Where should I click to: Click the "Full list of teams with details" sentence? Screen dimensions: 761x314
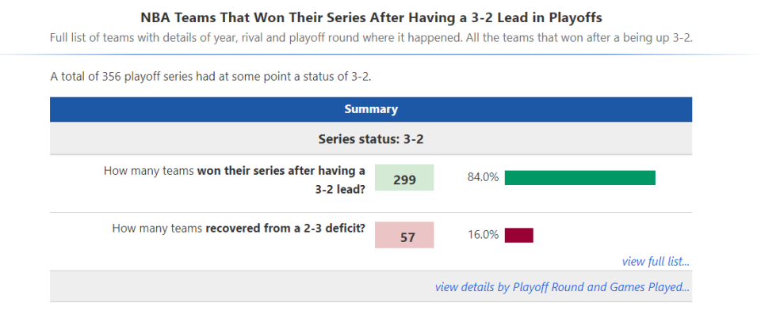pyautogui.click(x=256, y=38)
